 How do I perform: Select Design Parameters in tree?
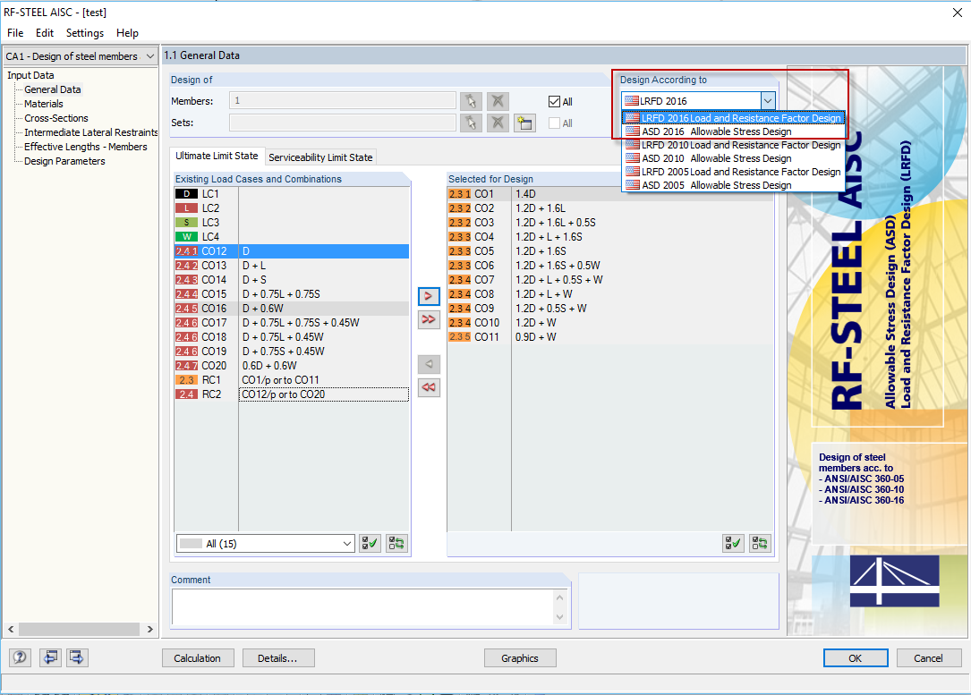(x=64, y=161)
